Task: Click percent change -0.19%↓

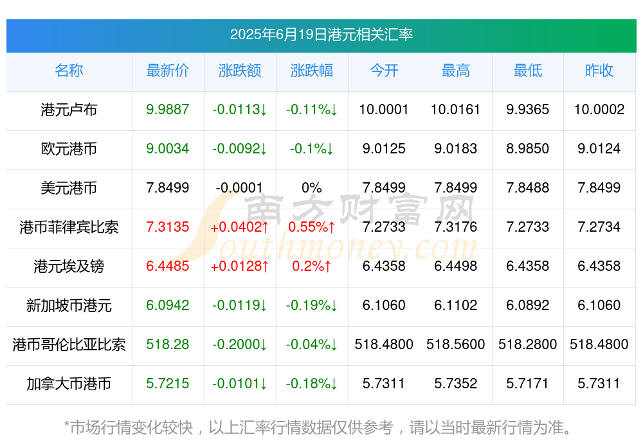Action: 312,306
